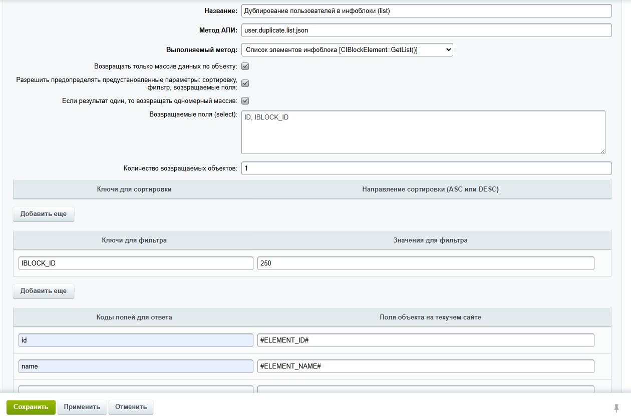Image resolution: width=631 pixels, height=419 pixels.
Task: Toggle 'Разрешить предопределять предустановленные параметры' checkbox
Action: (x=245, y=83)
